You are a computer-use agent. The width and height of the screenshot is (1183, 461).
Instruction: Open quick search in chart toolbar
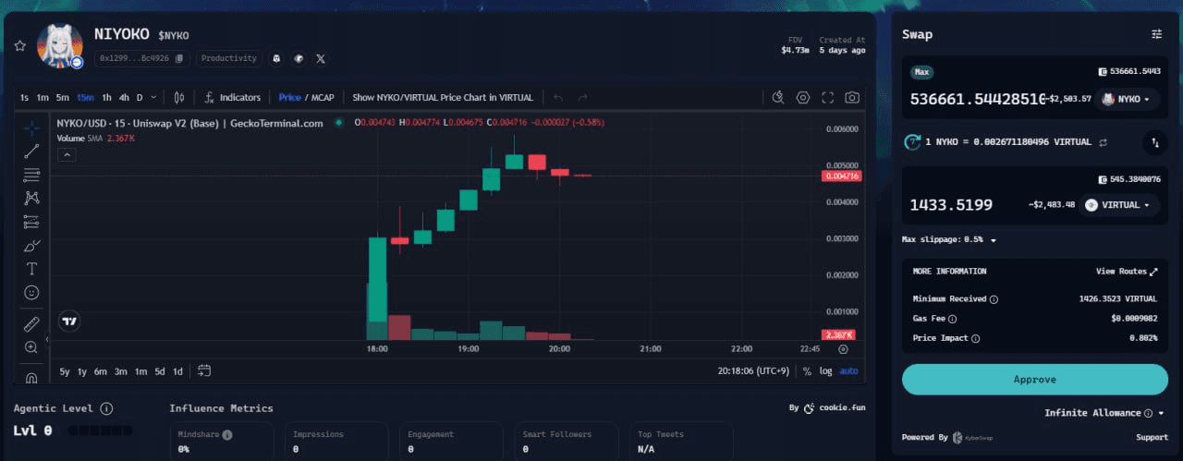(x=778, y=97)
